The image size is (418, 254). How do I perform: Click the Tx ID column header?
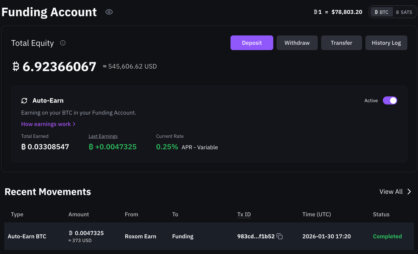(244, 214)
